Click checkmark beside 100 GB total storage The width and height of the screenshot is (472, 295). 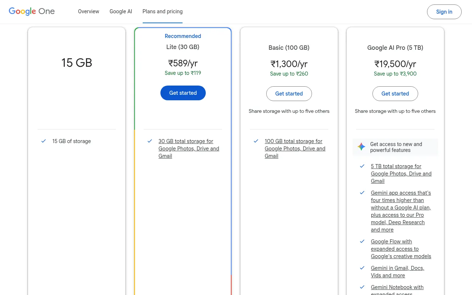click(x=256, y=141)
